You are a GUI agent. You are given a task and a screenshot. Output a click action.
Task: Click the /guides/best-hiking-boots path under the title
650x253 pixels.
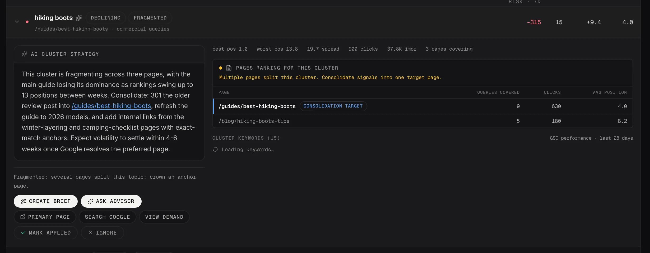[71, 29]
